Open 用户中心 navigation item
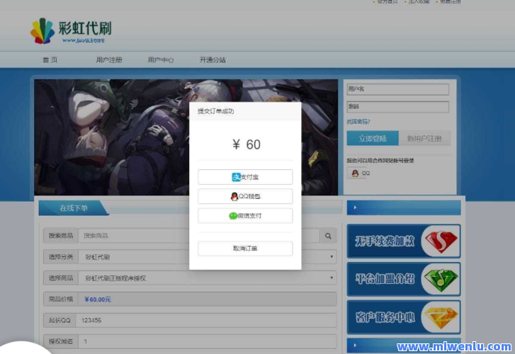Viewport: 515px width, 354px height. click(x=161, y=59)
